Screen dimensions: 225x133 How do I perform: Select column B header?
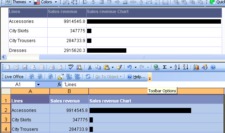pos(69,91)
